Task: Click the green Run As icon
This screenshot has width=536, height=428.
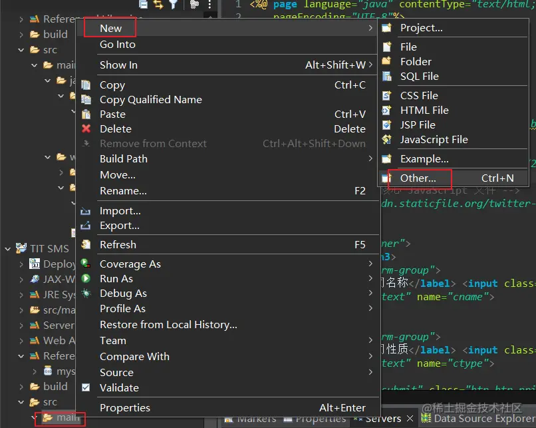Action: [x=86, y=278]
